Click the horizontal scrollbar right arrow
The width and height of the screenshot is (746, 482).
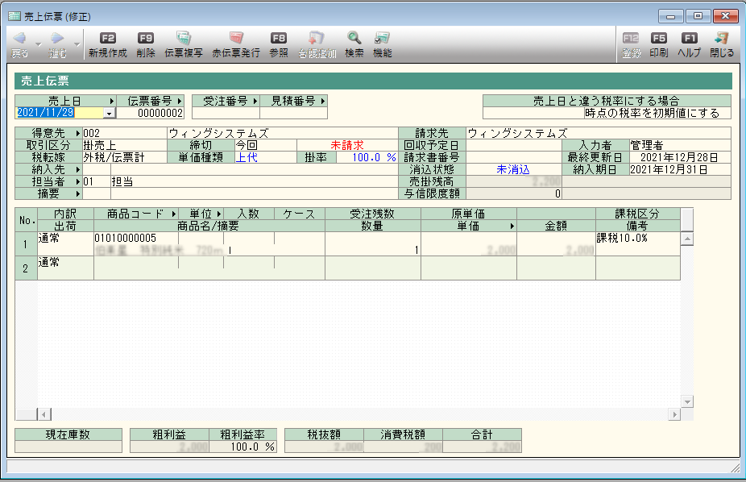[x=674, y=414]
